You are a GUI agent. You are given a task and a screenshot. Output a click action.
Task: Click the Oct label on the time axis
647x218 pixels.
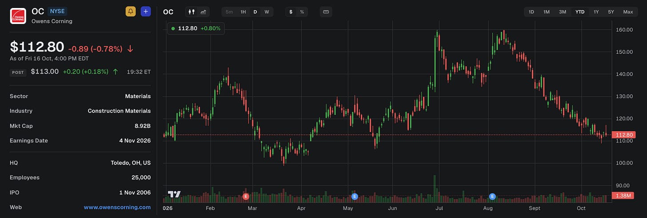pyautogui.click(x=582, y=208)
